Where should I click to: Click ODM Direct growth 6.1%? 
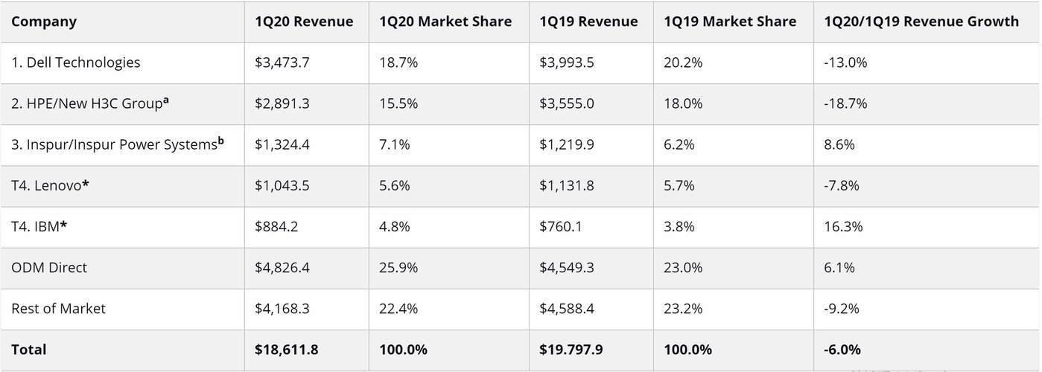pos(839,267)
